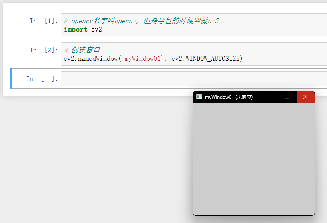Click the gray canvas inside myWindow01
This screenshot has width=327, height=223.
[x=254, y=159]
